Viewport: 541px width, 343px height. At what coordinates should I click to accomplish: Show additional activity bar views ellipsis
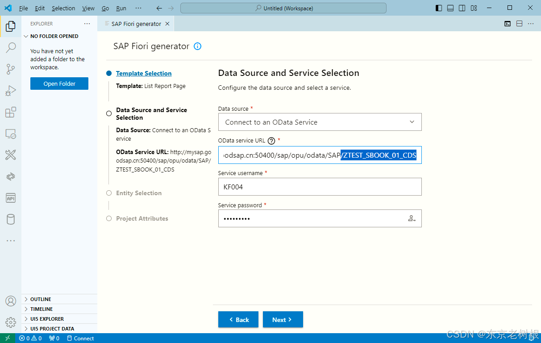click(11, 241)
